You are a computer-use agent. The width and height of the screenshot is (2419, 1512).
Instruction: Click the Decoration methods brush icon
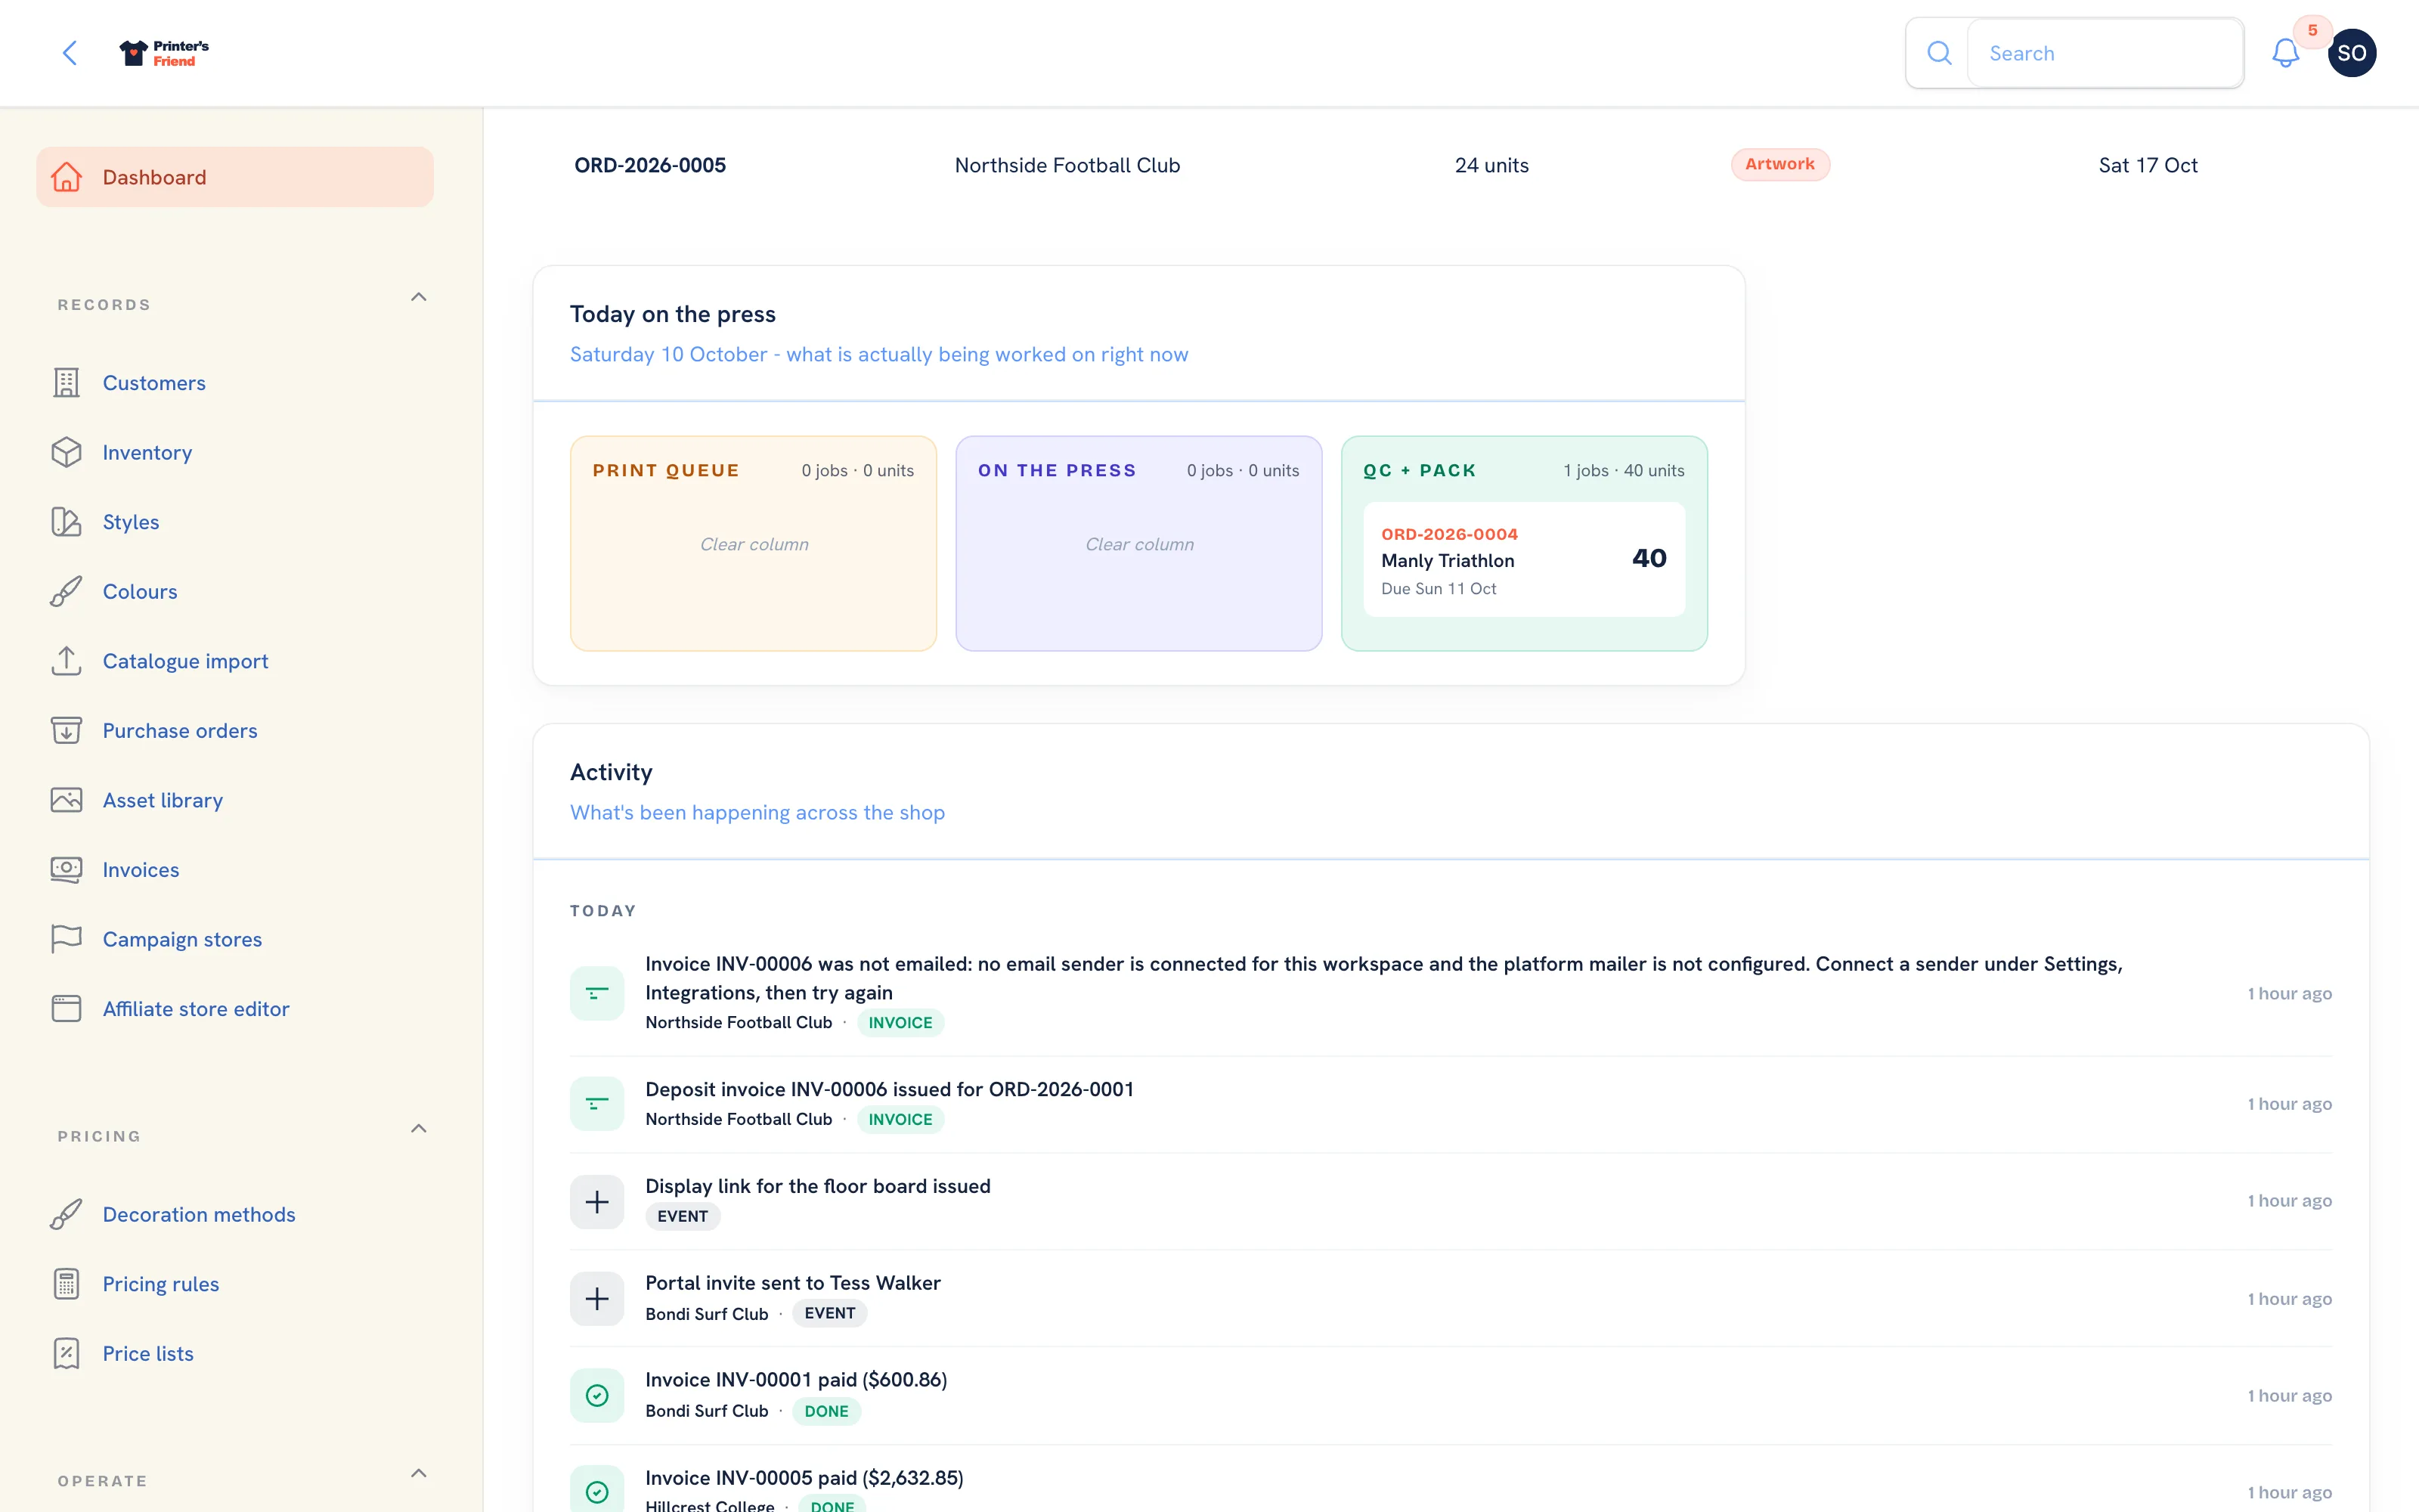[66, 1214]
